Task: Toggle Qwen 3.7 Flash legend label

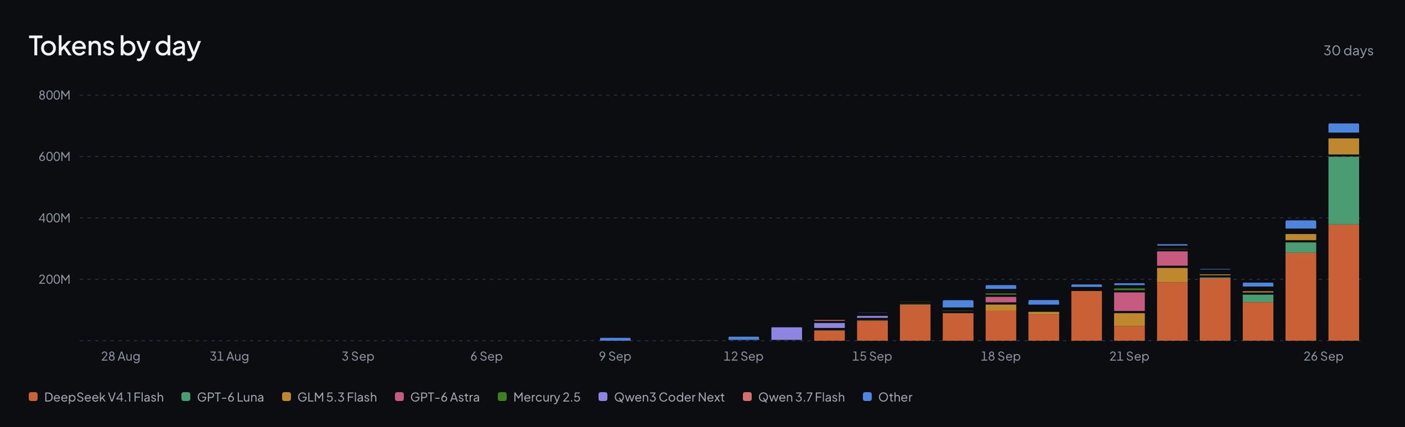Action: coord(801,397)
